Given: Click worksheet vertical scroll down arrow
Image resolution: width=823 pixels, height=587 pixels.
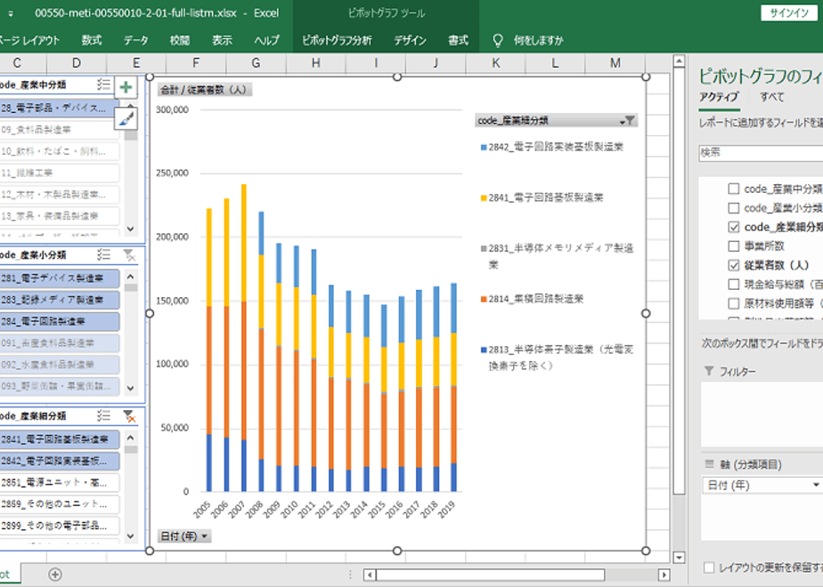Looking at the screenshot, I should click(x=679, y=557).
